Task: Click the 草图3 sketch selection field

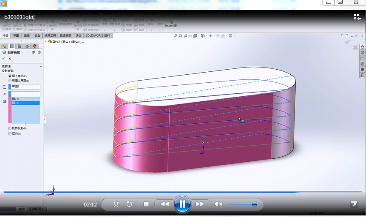Action: 25,87
